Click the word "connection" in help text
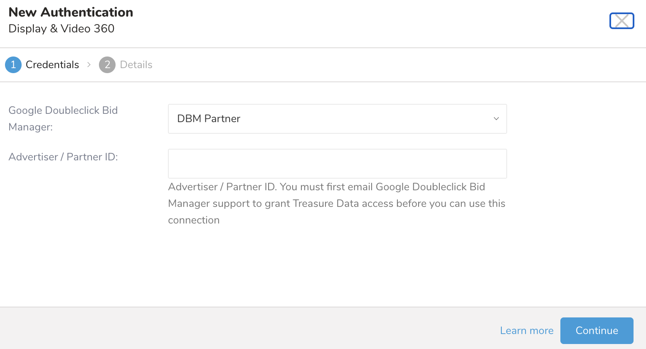Viewport: 646px width, 349px height. click(194, 220)
